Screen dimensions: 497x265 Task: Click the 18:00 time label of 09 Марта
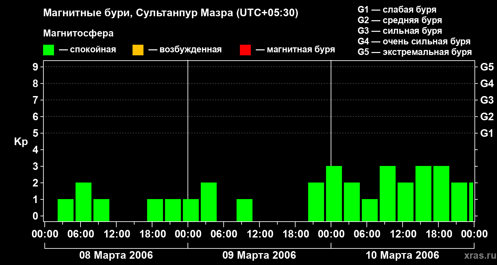[x=295, y=234]
